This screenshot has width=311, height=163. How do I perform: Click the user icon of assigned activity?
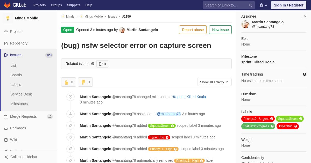point(70,114)
